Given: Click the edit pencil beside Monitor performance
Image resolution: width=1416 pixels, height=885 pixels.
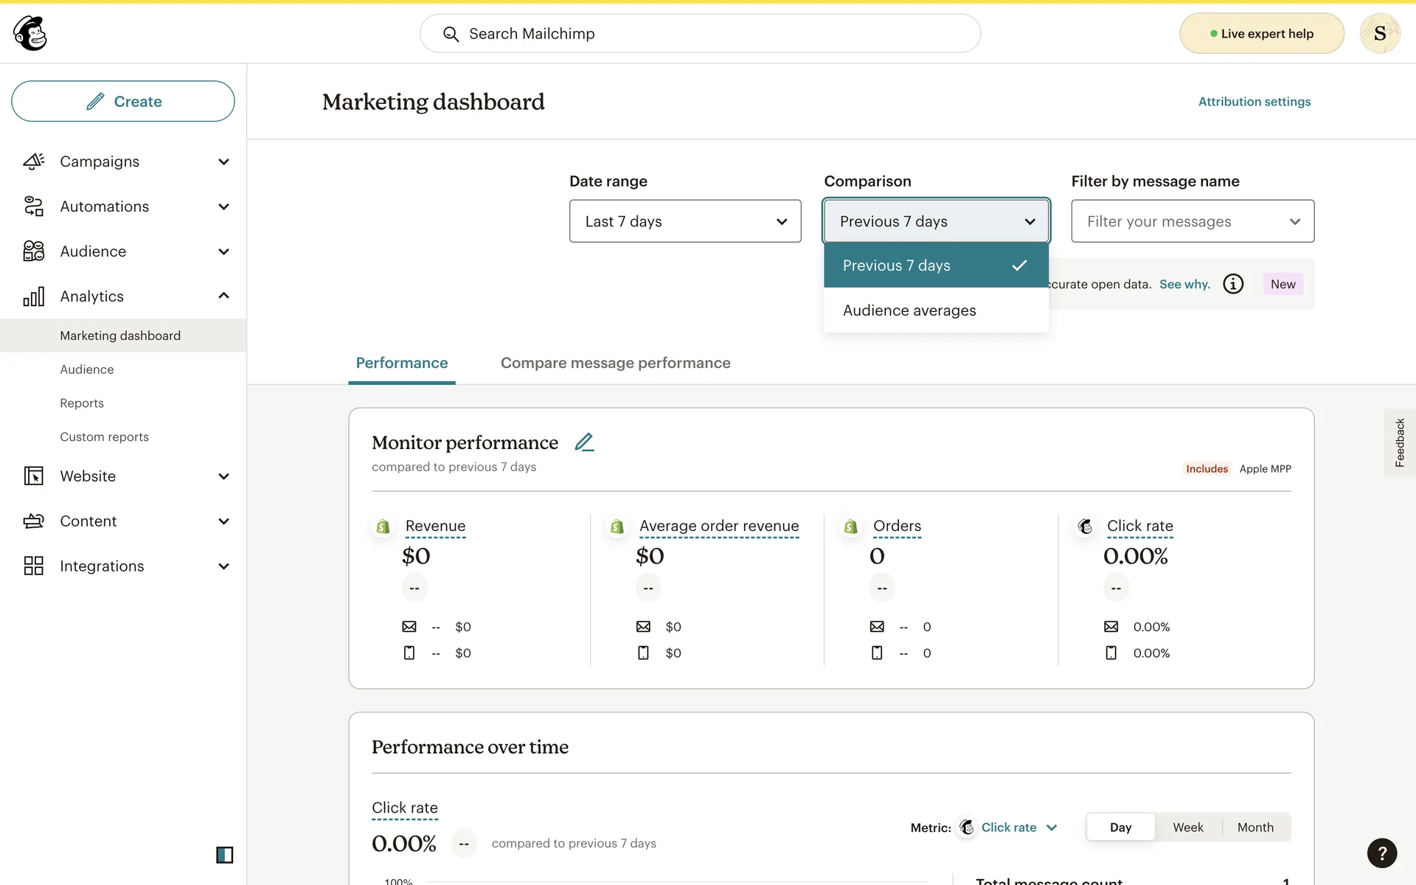Looking at the screenshot, I should pos(584,442).
